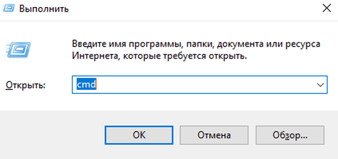Screen dimensions: 338x159
Task: Click the gray strip left of OK
Action: [x=54, y=135]
